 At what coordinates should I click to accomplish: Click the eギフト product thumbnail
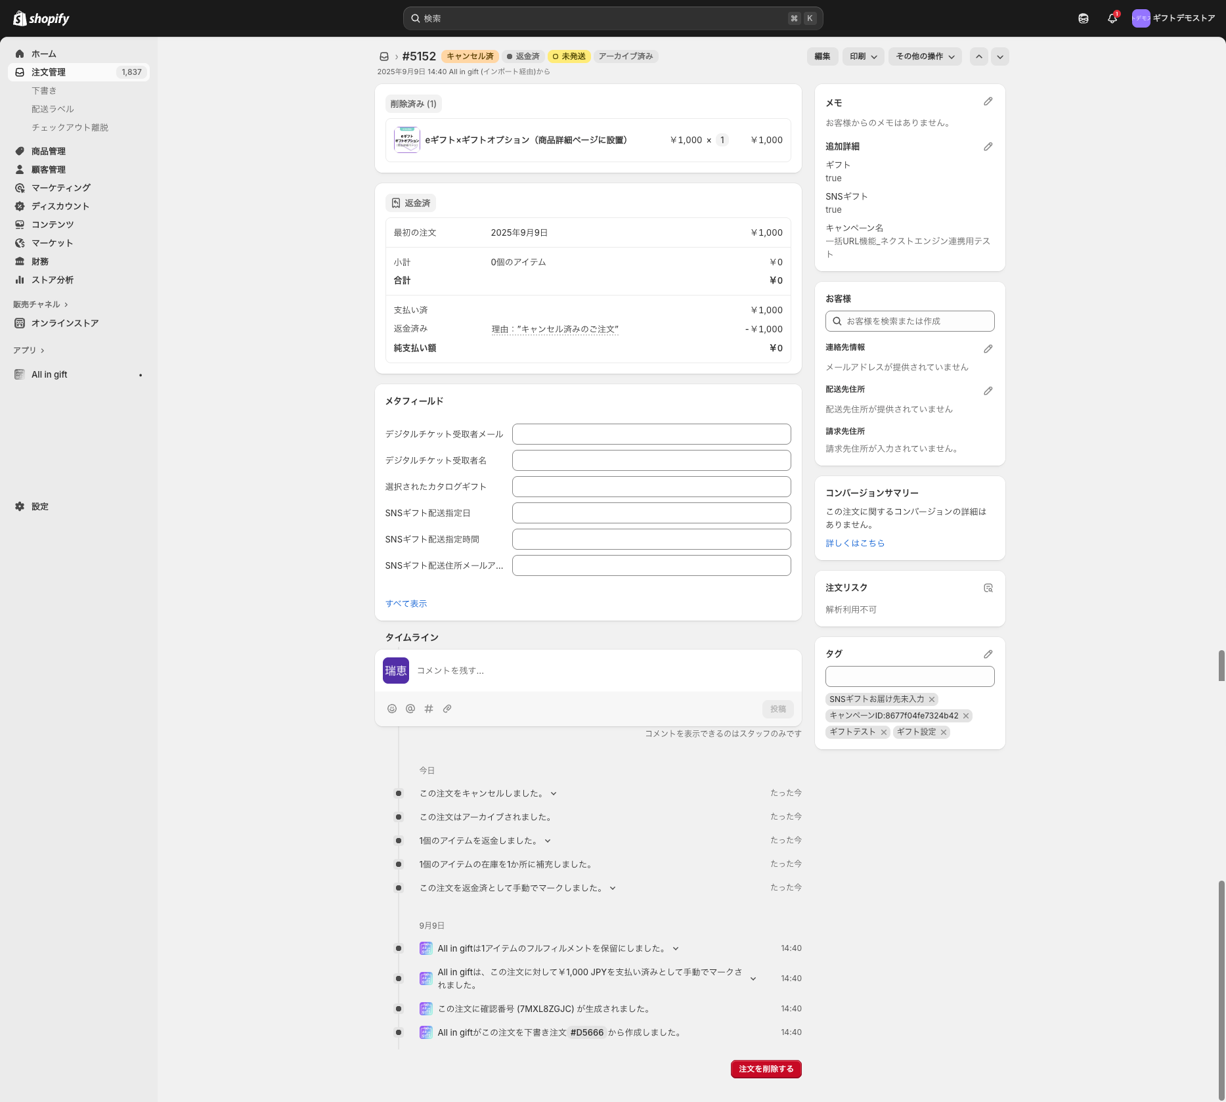coord(406,140)
